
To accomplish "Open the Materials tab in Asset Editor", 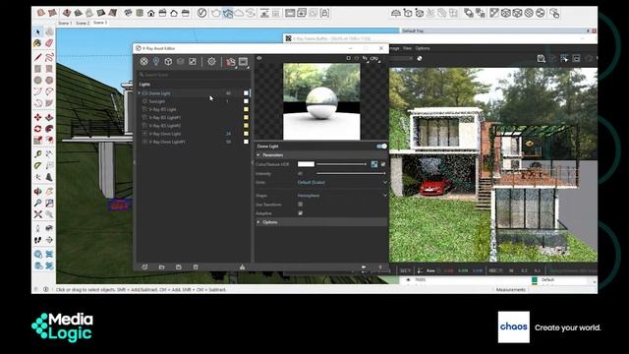I will pos(143,61).
